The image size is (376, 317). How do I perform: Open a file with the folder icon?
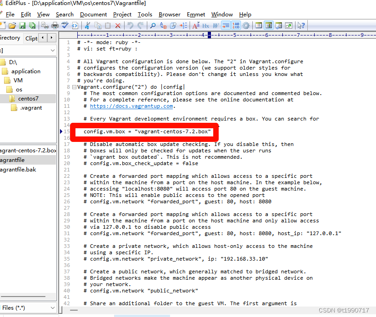point(12,25)
